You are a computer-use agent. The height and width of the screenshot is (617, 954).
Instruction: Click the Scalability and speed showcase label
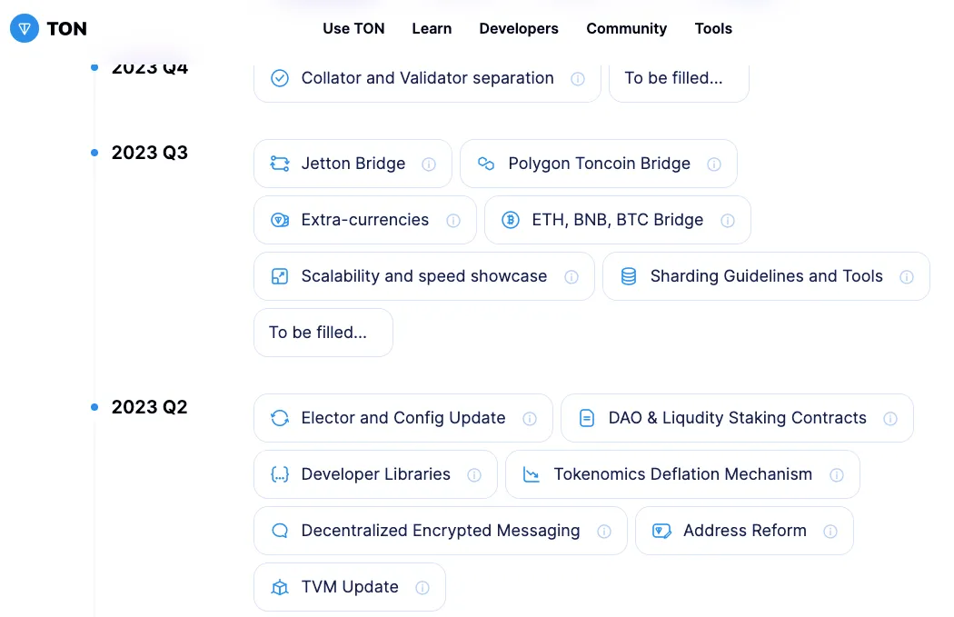pos(424,276)
